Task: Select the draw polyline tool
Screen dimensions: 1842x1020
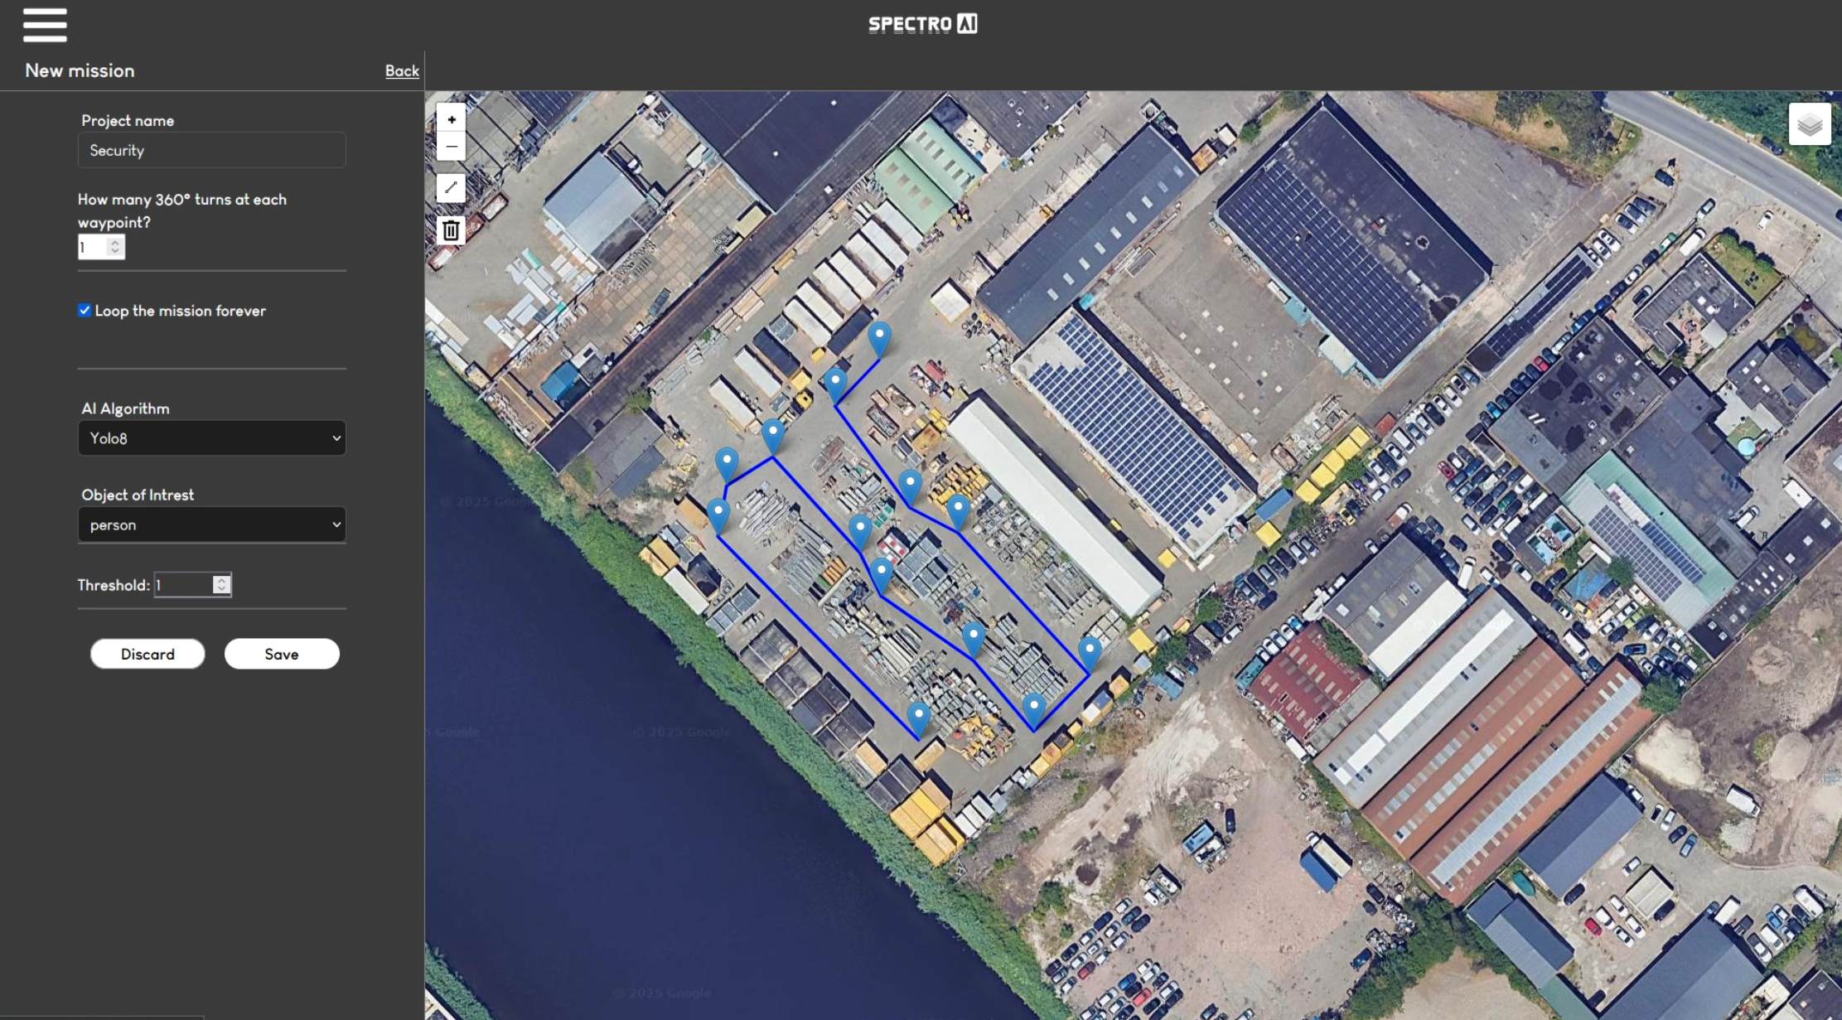Action: 451,188
